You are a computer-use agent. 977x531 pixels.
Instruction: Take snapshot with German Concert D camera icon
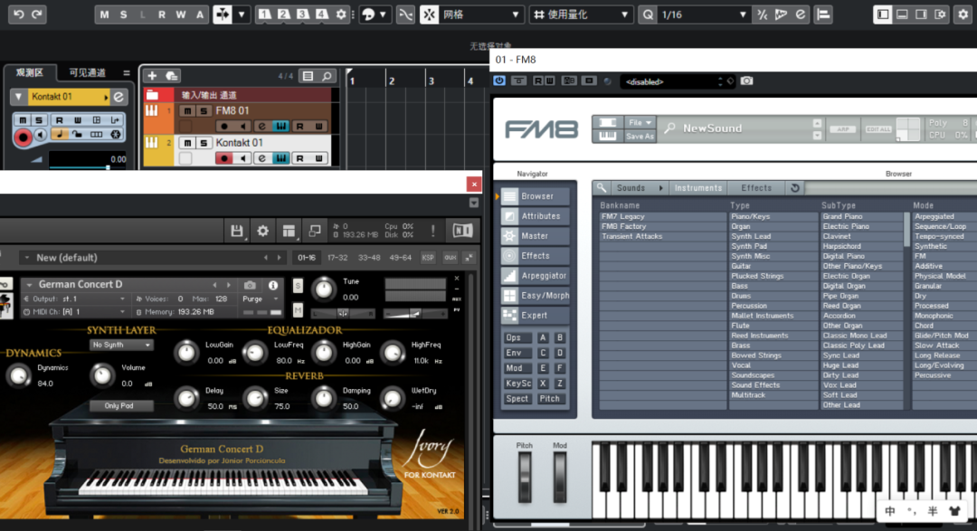tap(250, 285)
